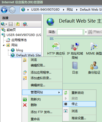This screenshot has width=102, height=122.
Task: Expand the blog site tree node
Action: (8, 50)
